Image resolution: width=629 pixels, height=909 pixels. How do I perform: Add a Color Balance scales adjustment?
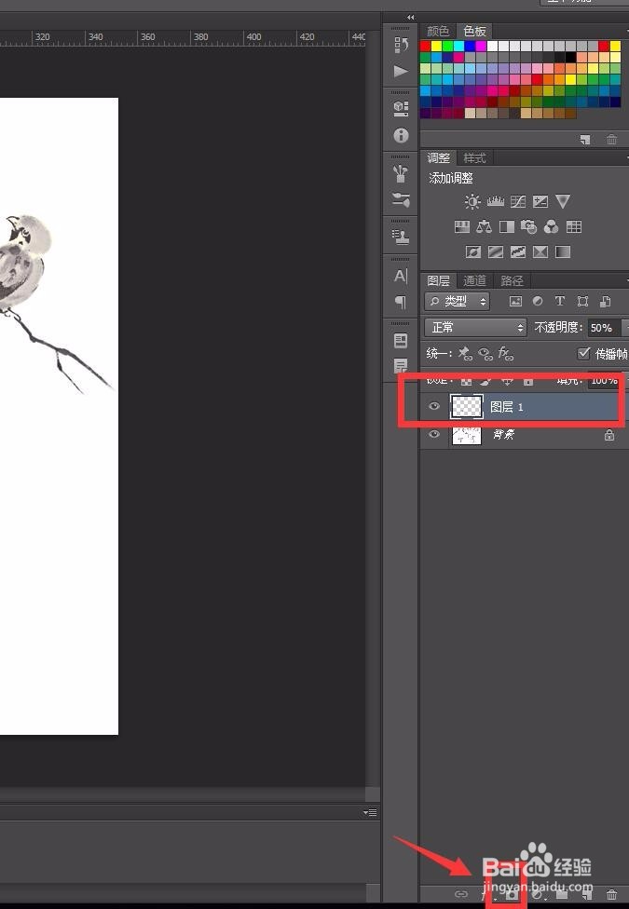click(x=484, y=226)
